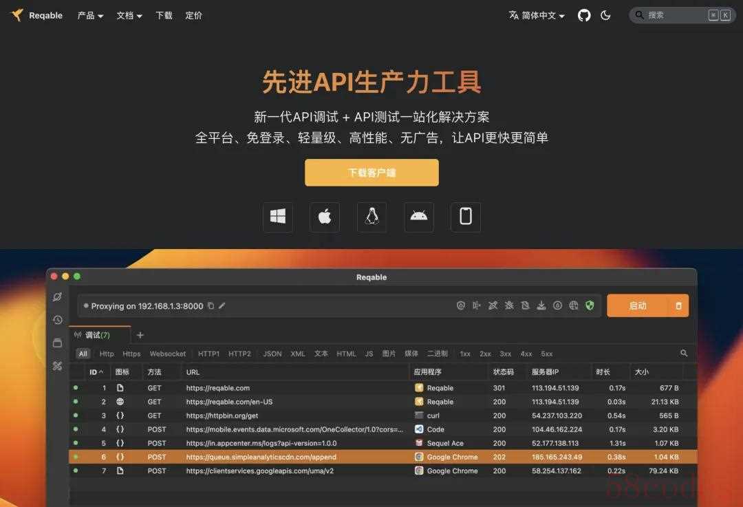Click the 下载客户端 download button
This screenshot has width=743, height=507.
(x=371, y=173)
